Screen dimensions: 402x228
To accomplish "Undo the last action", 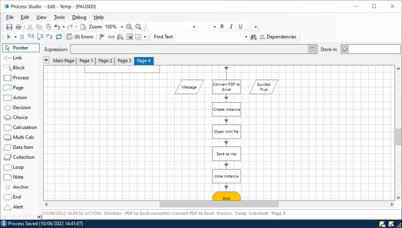I will tap(57, 27).
